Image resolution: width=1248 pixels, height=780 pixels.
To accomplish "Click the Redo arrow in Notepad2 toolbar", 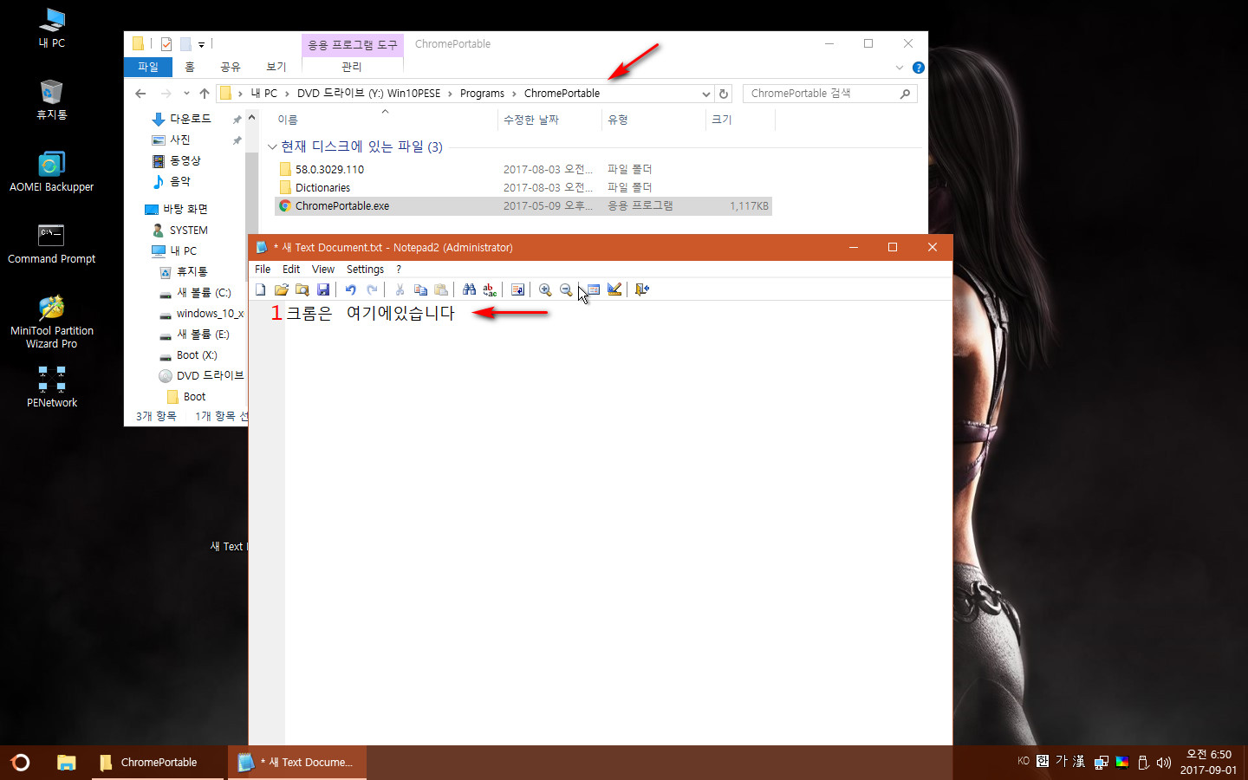I will pyautogui.click(x=372, y=289).
